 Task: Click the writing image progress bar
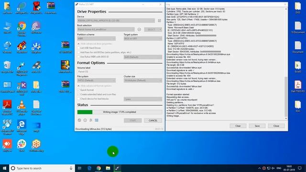(120, 112)
